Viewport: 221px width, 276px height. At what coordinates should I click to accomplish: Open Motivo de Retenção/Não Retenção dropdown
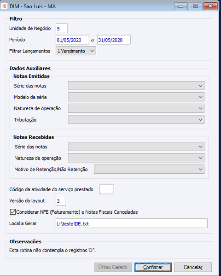tap(149, 169)
